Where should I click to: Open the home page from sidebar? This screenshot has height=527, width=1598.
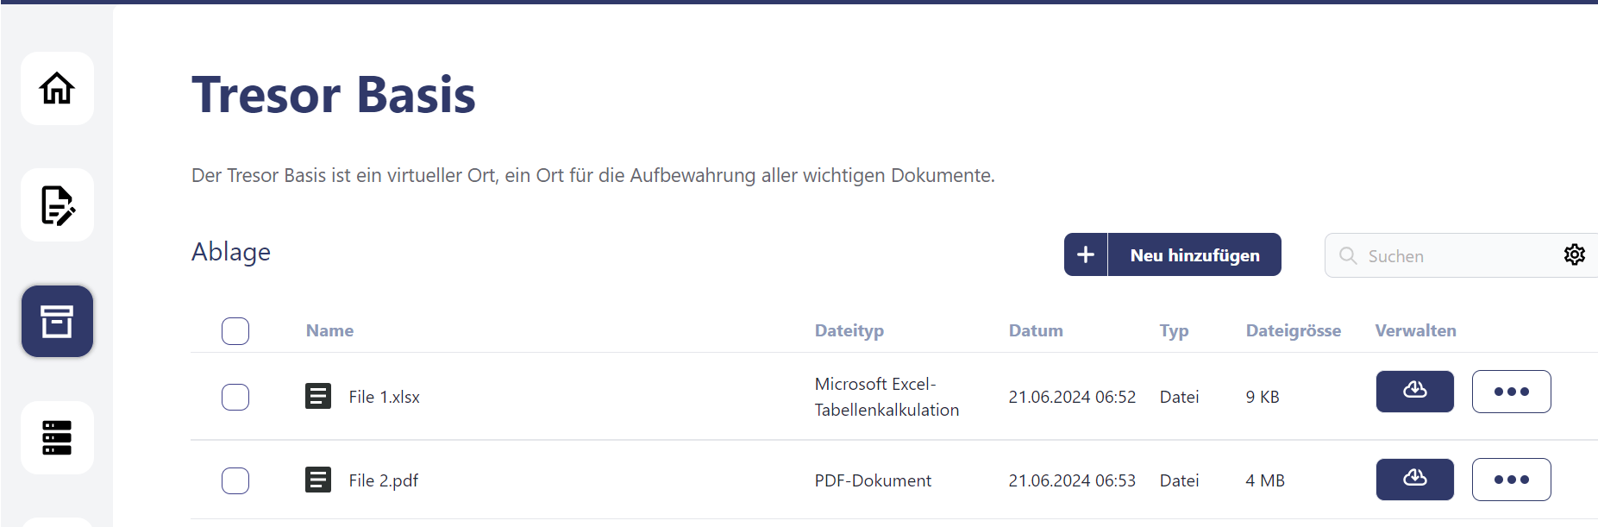point(57,89)
